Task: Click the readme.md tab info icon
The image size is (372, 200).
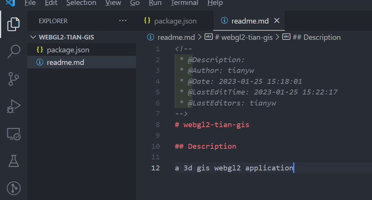Action: pyautogui.click(x=224, y=20)
